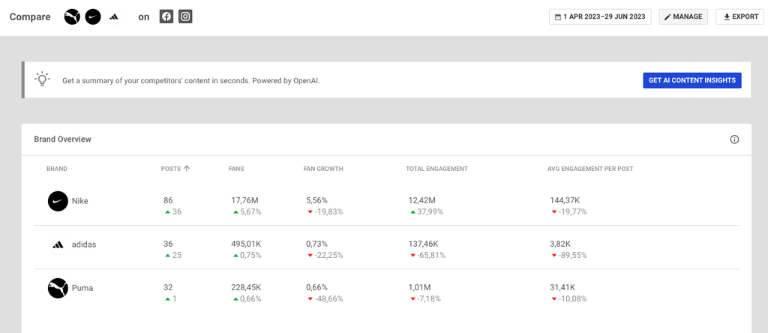Sort by the Fans column header
Viewport: 768px width, 333px height.
pyautogui.click(x=236, y=169)
